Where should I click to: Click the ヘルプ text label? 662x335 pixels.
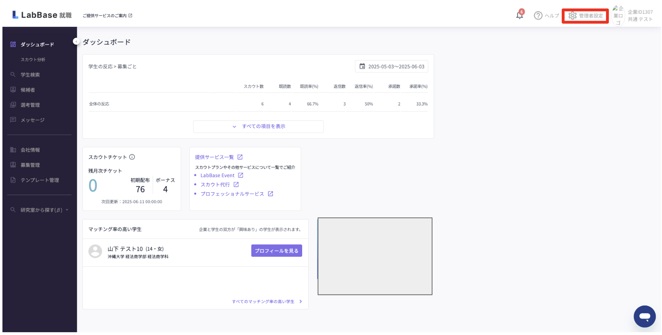(x=552, y=16)
